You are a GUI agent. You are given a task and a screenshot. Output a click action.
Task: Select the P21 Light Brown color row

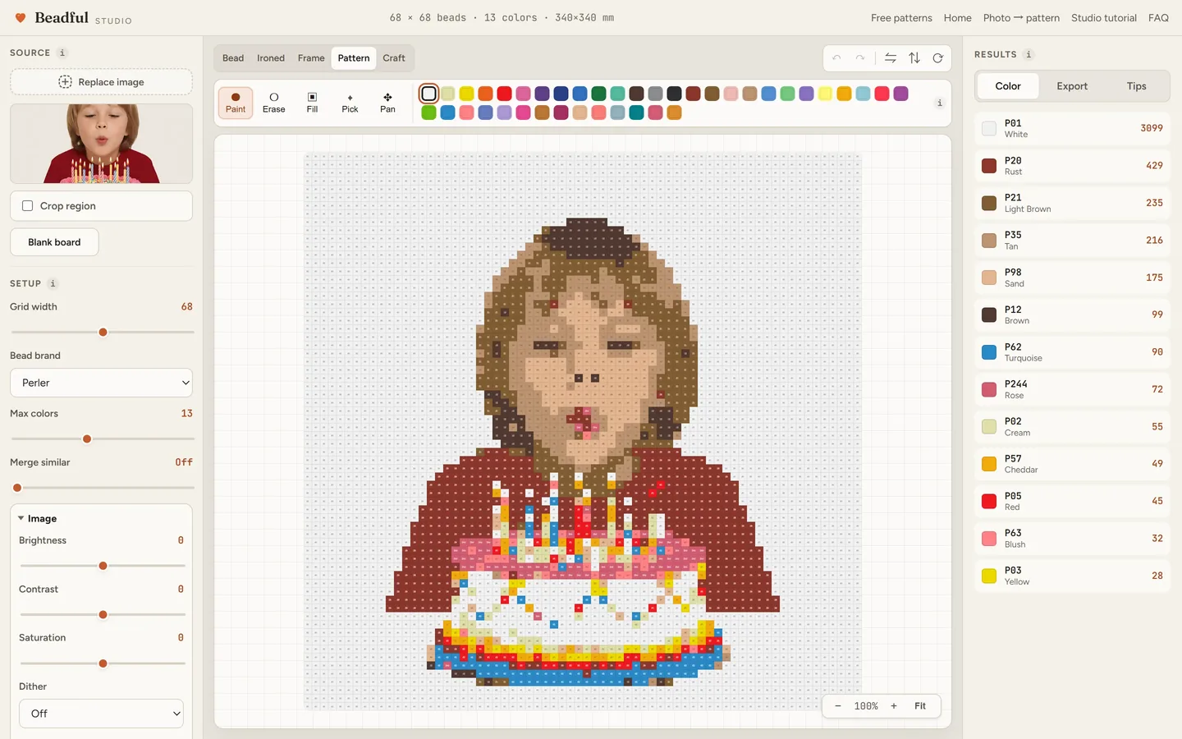point(1072,203)
